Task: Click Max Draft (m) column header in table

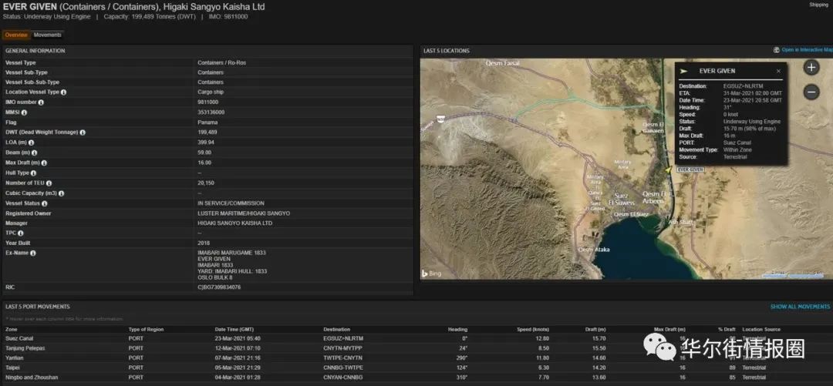Action: pos(669,330)
